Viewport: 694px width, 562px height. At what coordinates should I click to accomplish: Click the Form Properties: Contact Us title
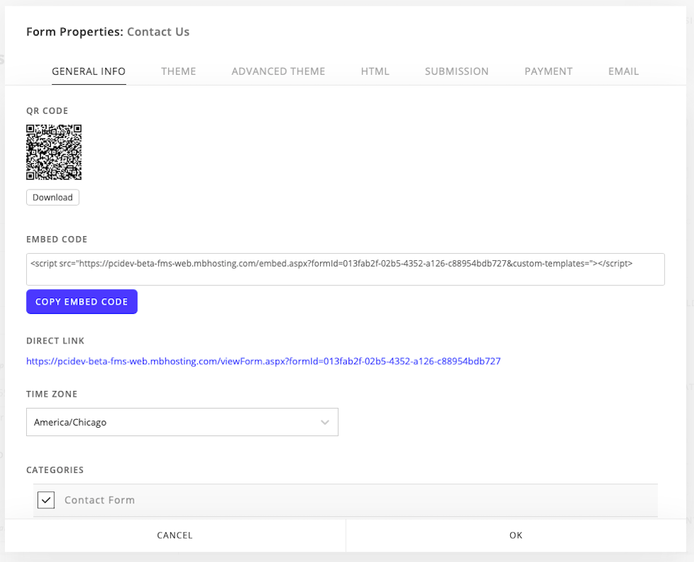tap(107, 32)
